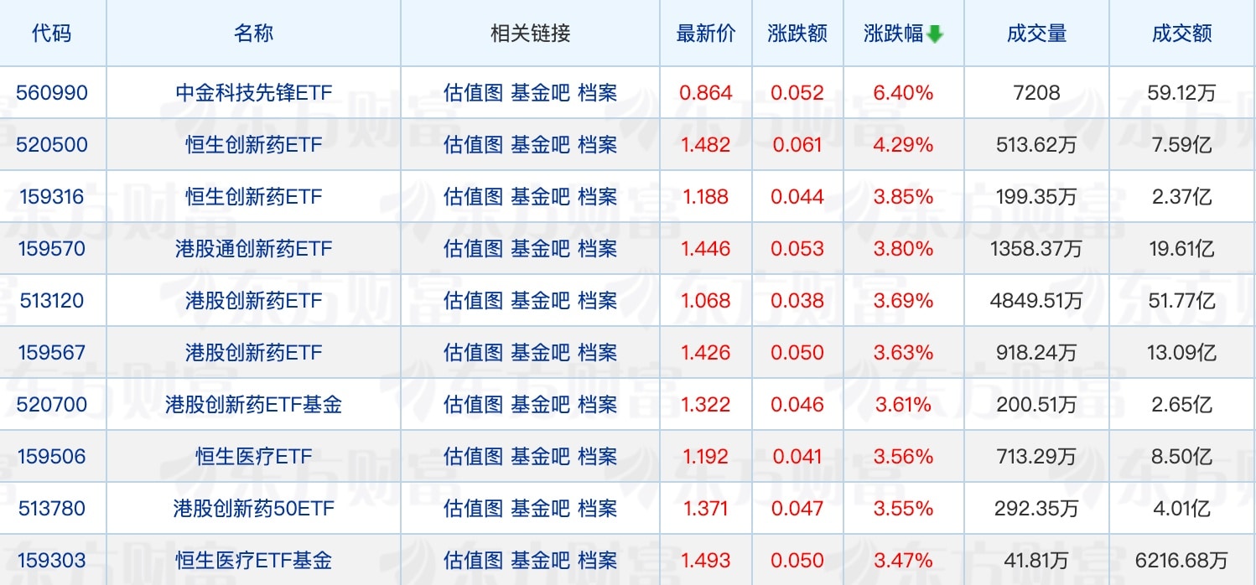
Task: Sort the table by 成交额 column header
Action: click(1181, 34)
